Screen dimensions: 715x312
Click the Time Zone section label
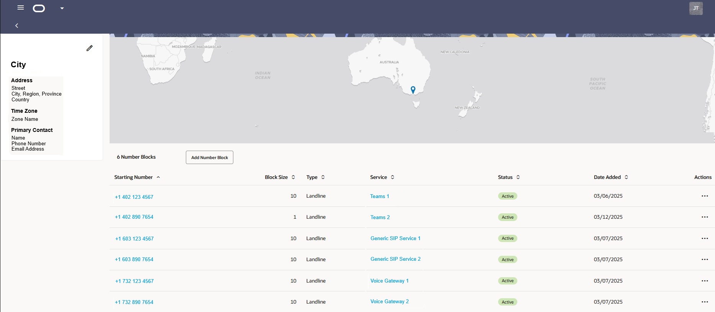(x=24, y=111)
